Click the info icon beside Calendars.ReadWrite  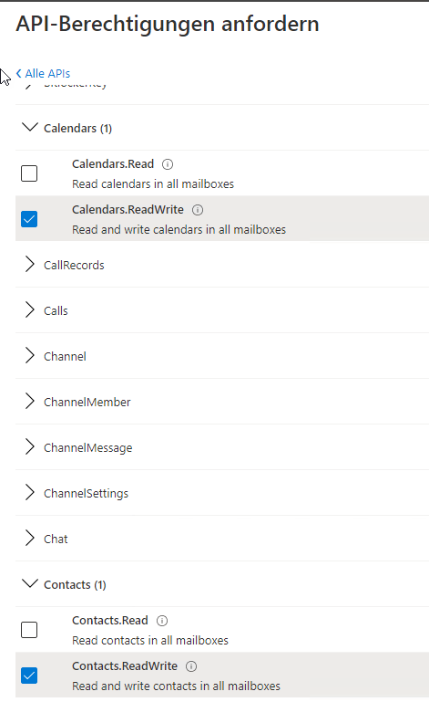tap(198, 210)
